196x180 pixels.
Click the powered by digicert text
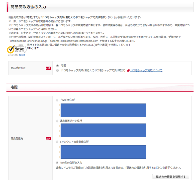click(x=17, y=55)
